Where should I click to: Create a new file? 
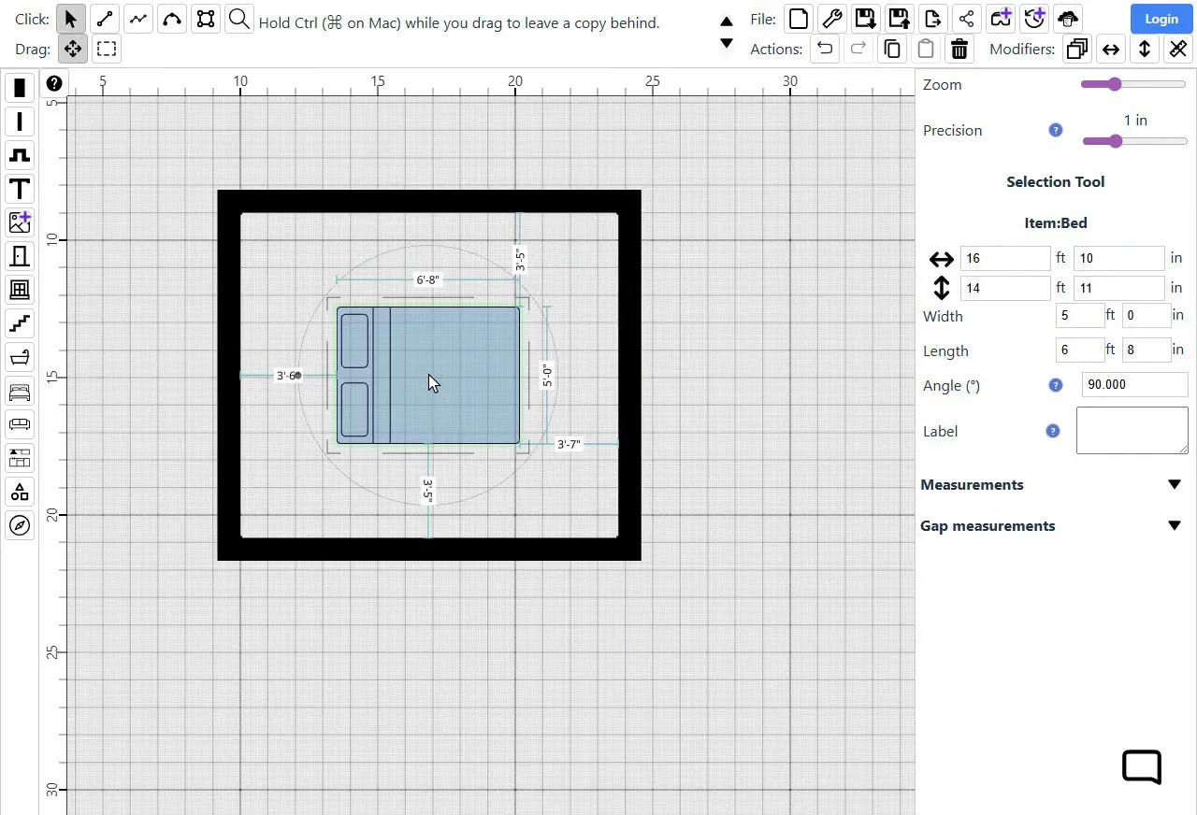798,19
